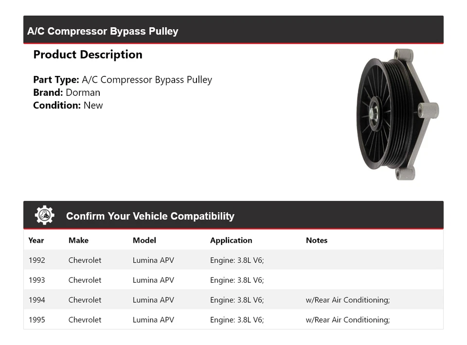Select the Product Description heading
467x345 pixels.
click(x=88, y=54)
